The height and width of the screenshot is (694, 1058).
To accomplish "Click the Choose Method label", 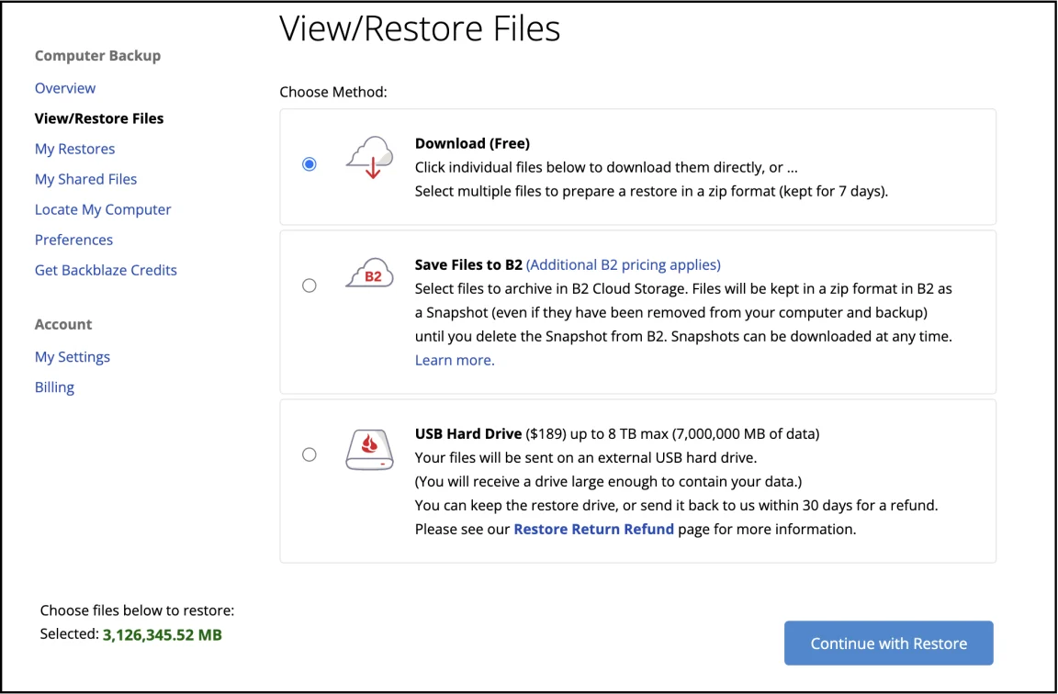I will pyautogui.click(x=333, y=92).
